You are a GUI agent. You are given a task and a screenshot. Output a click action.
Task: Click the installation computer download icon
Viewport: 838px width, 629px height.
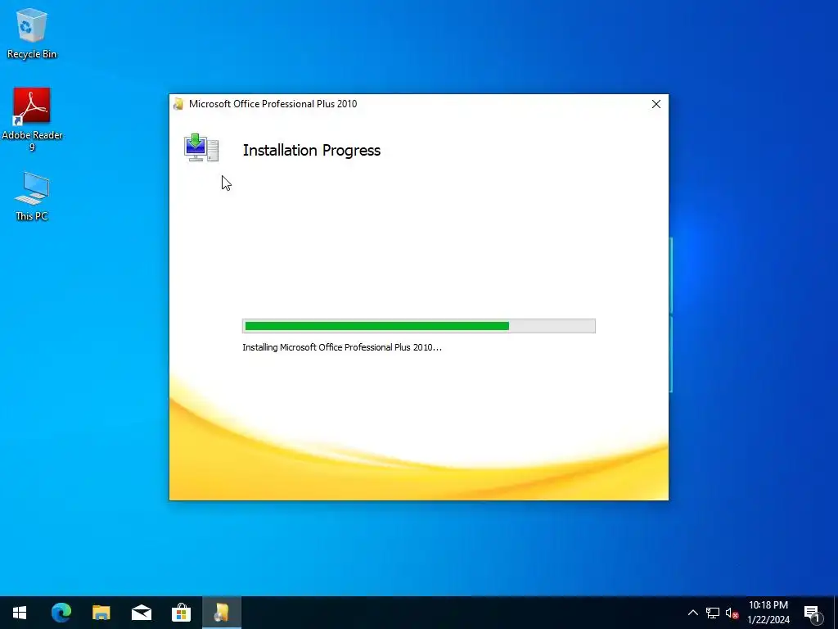coord(201,147)
